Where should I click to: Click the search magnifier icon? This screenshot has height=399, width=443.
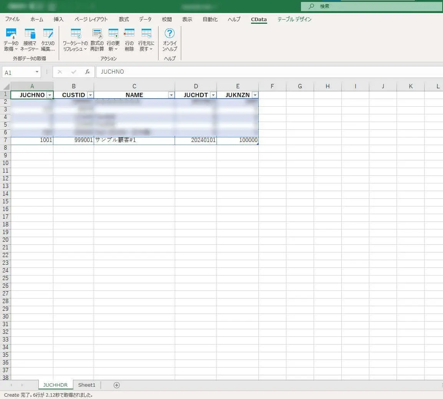311,6
